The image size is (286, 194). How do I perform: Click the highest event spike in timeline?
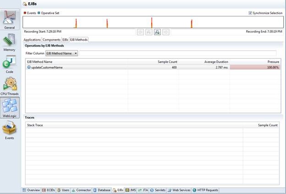pos(152,22)
